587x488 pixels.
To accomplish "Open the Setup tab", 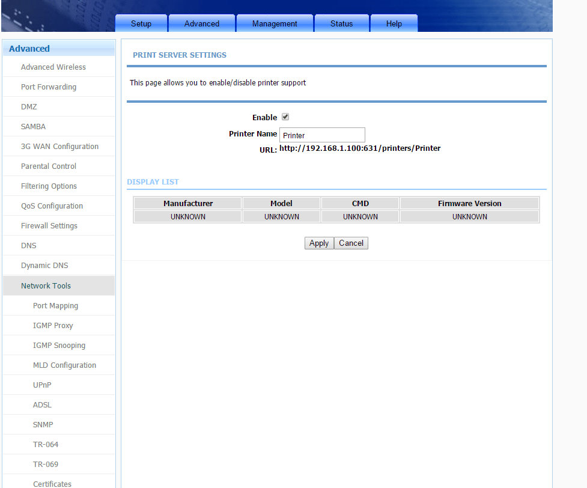I will coord(141,23).
